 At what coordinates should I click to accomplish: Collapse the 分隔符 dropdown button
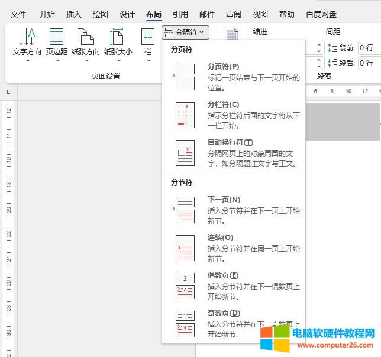[x=185, y=33]
